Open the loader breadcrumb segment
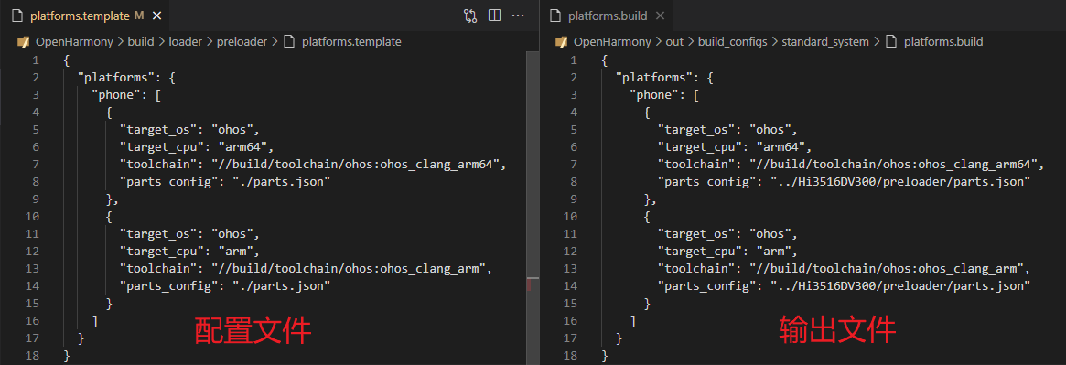This screenshot has width=1066, height=365. (186, 41)
